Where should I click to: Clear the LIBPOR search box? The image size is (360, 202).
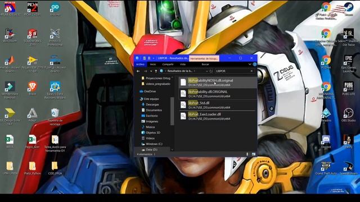[x=251, y=71]
